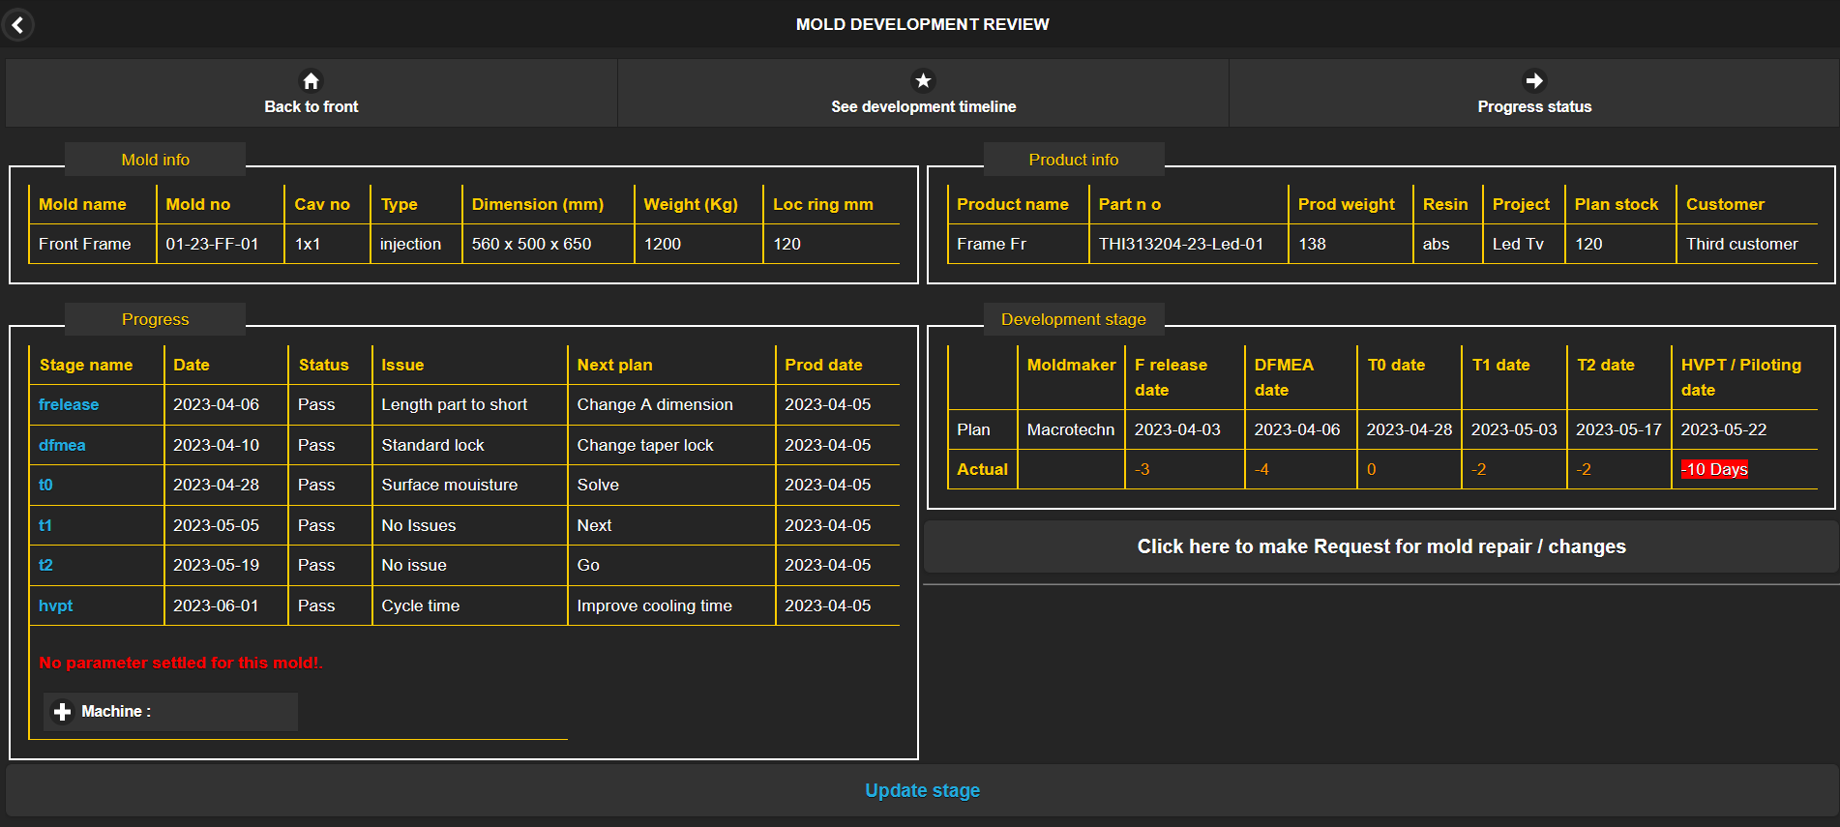
Task: Open the dfmea stage link
Action: 62,445
